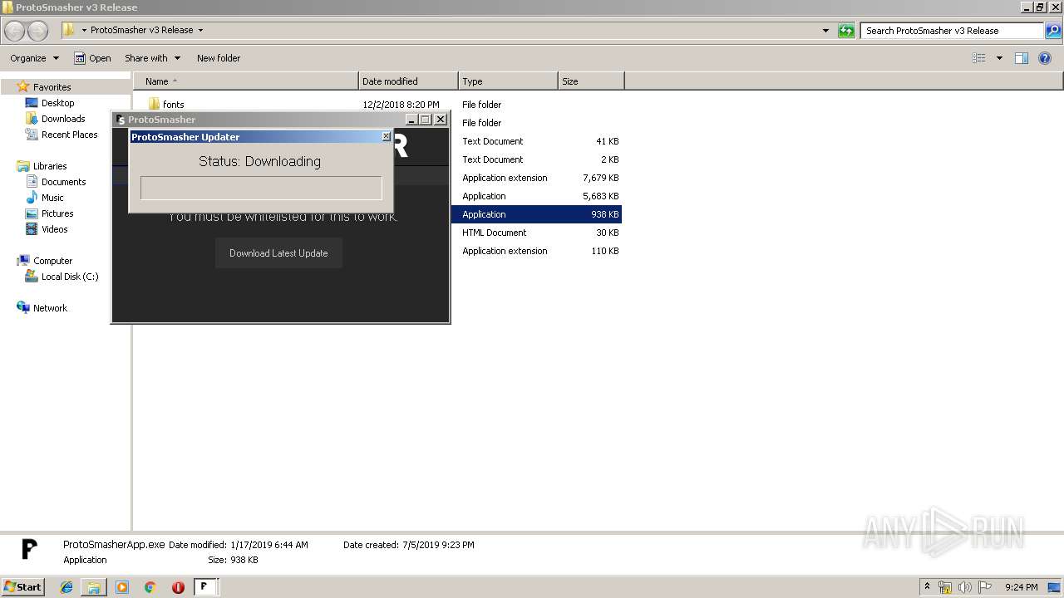Launch Internet Explorer from the taskbar
Screen dimensions: 1064x598
pos(66,587)
